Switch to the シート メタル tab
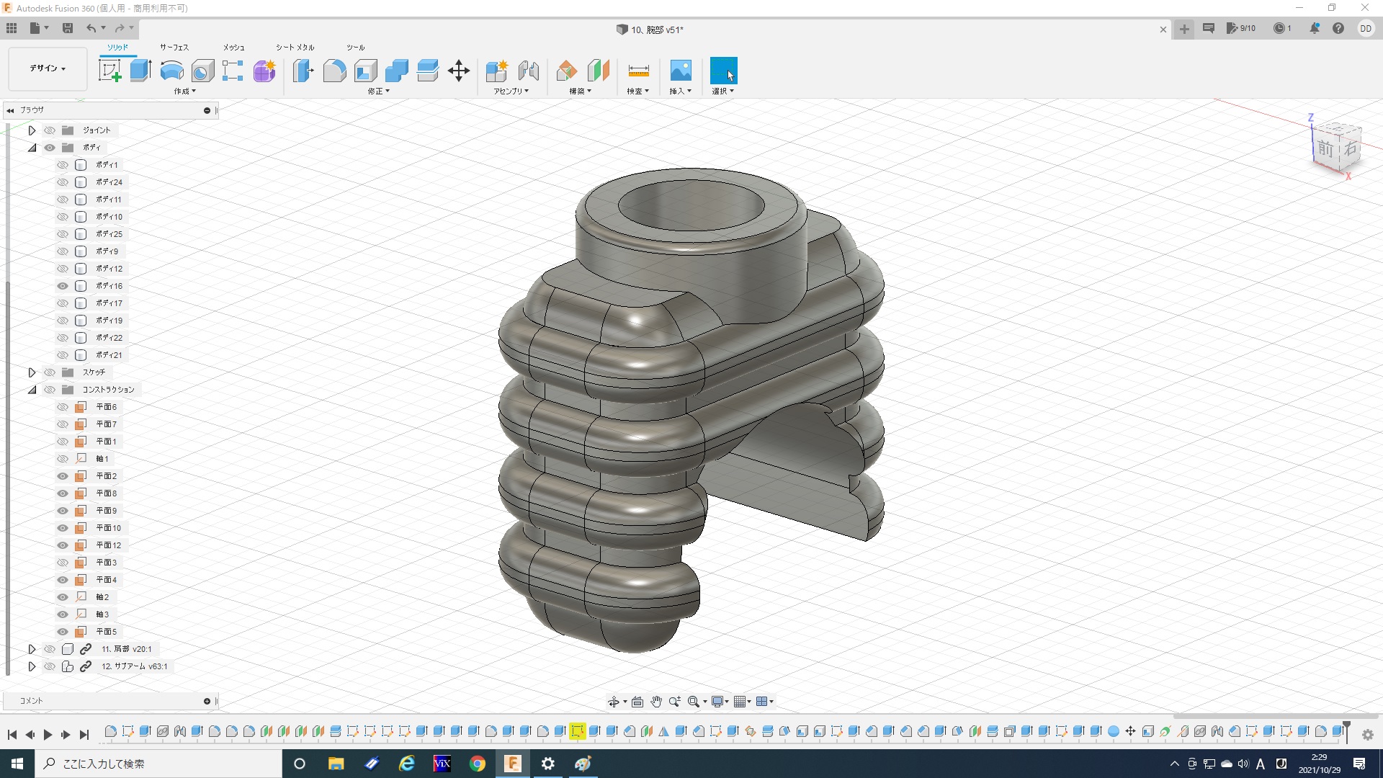Image resolution: width=1383 pixels, height=778 pixels. pyautogui.click(x=295, y=48)
